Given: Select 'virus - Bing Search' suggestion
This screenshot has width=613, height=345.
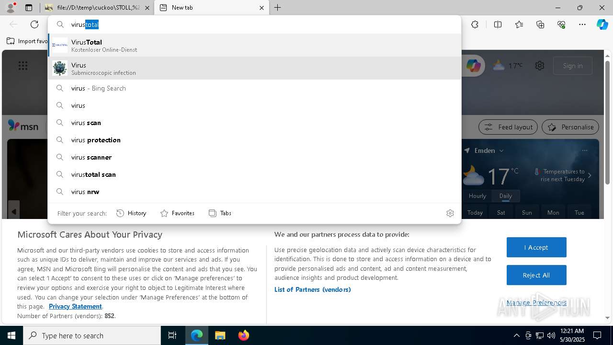Looking at the screenshot, I should coord(254,88).
